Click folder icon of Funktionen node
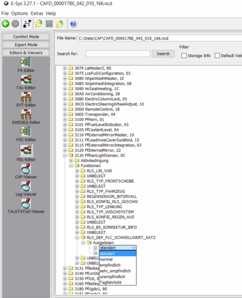The width and height of the screenshot is (242, 298). coord(77,166)
